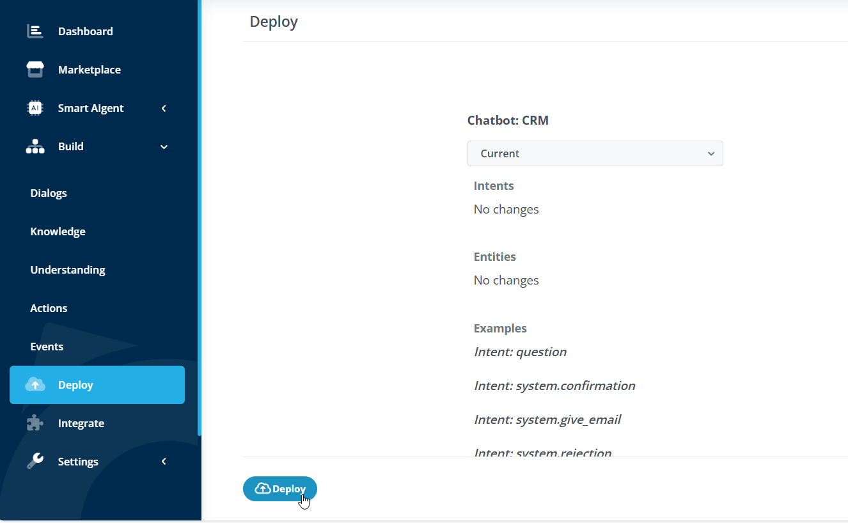Click the Marketplace storefront icon
Viewport: 848px width, 523px height.
pyautogui.click(x=35, y=70)
